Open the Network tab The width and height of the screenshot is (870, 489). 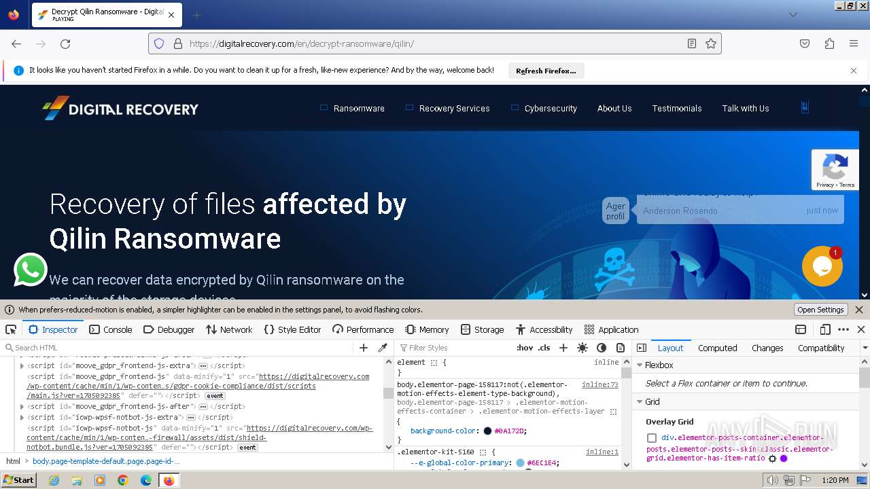click(228, 329)
